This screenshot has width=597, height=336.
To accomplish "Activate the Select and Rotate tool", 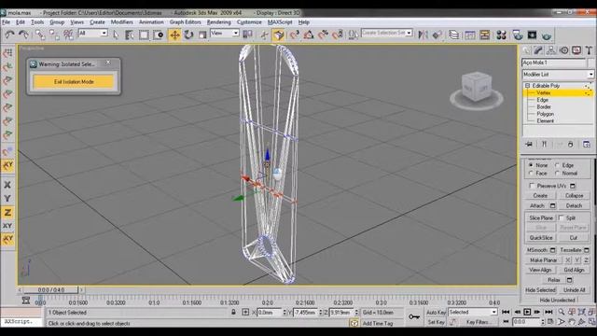I will click(188, 35).
